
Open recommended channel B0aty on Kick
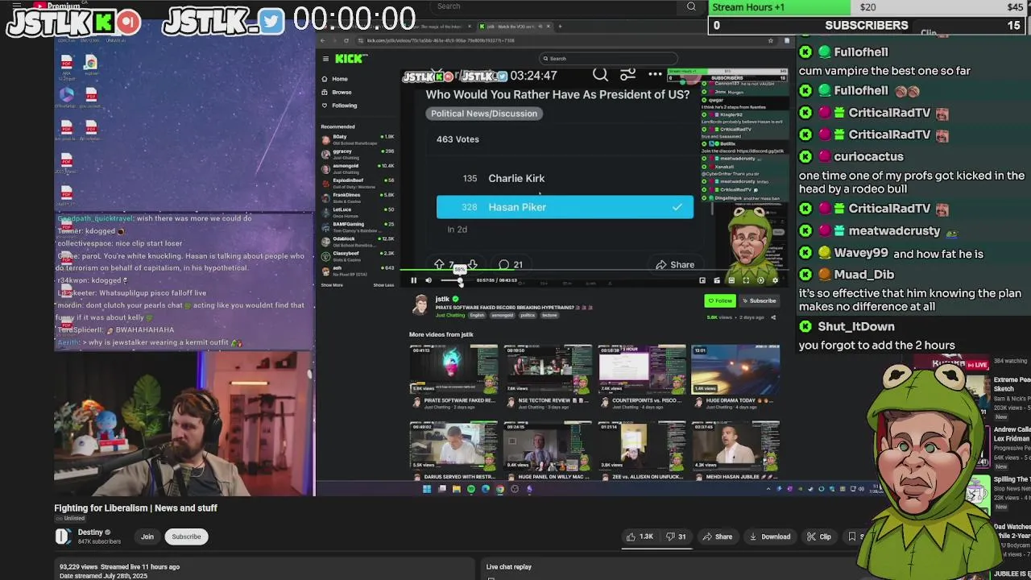pos(357,139)
